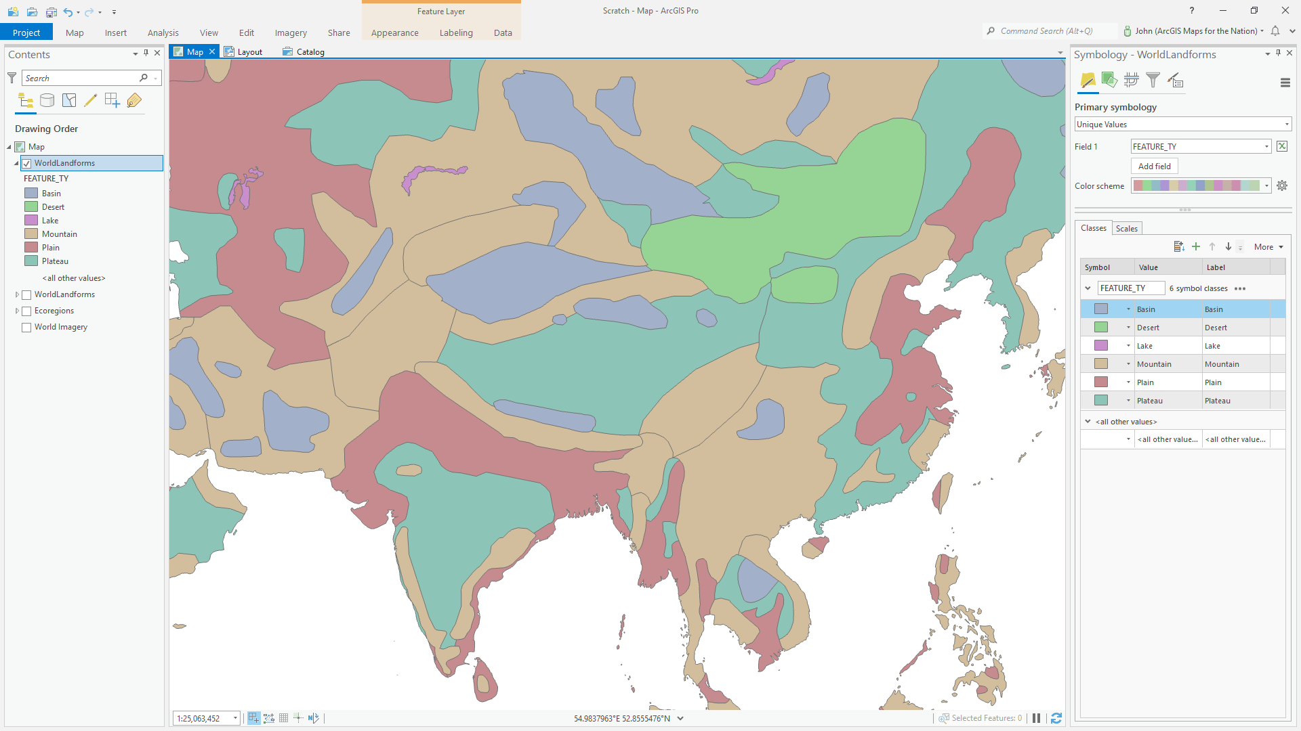Open color scheme options gear icon
This screenshot has width=1301, height=731.
click(1282, 185)
